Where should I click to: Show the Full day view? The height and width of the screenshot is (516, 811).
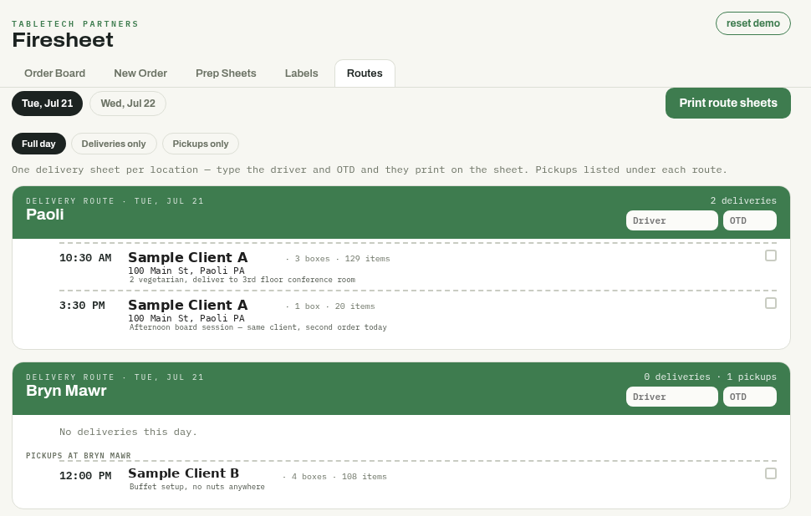coord(38,144)
